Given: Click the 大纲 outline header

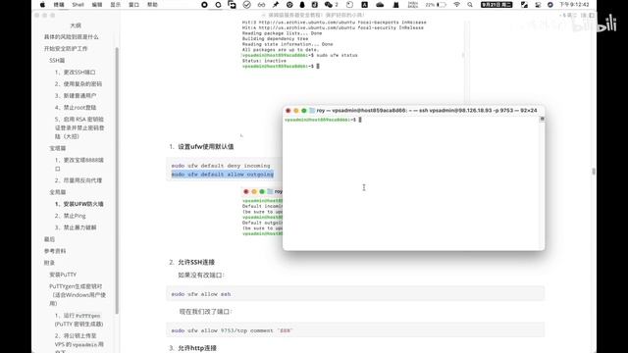Looking at the screenshot, I should pos(76,25).
